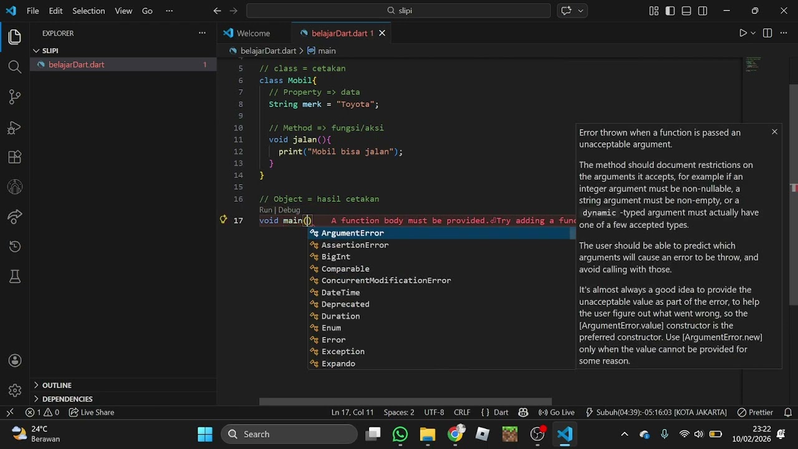Open the run options dropdown arrow
This screenshot has height=449, width=798.
click(x=753, y=33)
